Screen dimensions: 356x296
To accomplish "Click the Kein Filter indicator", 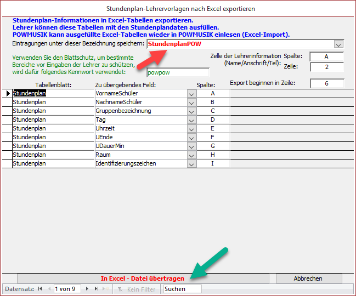I will [x=136, y=289].
